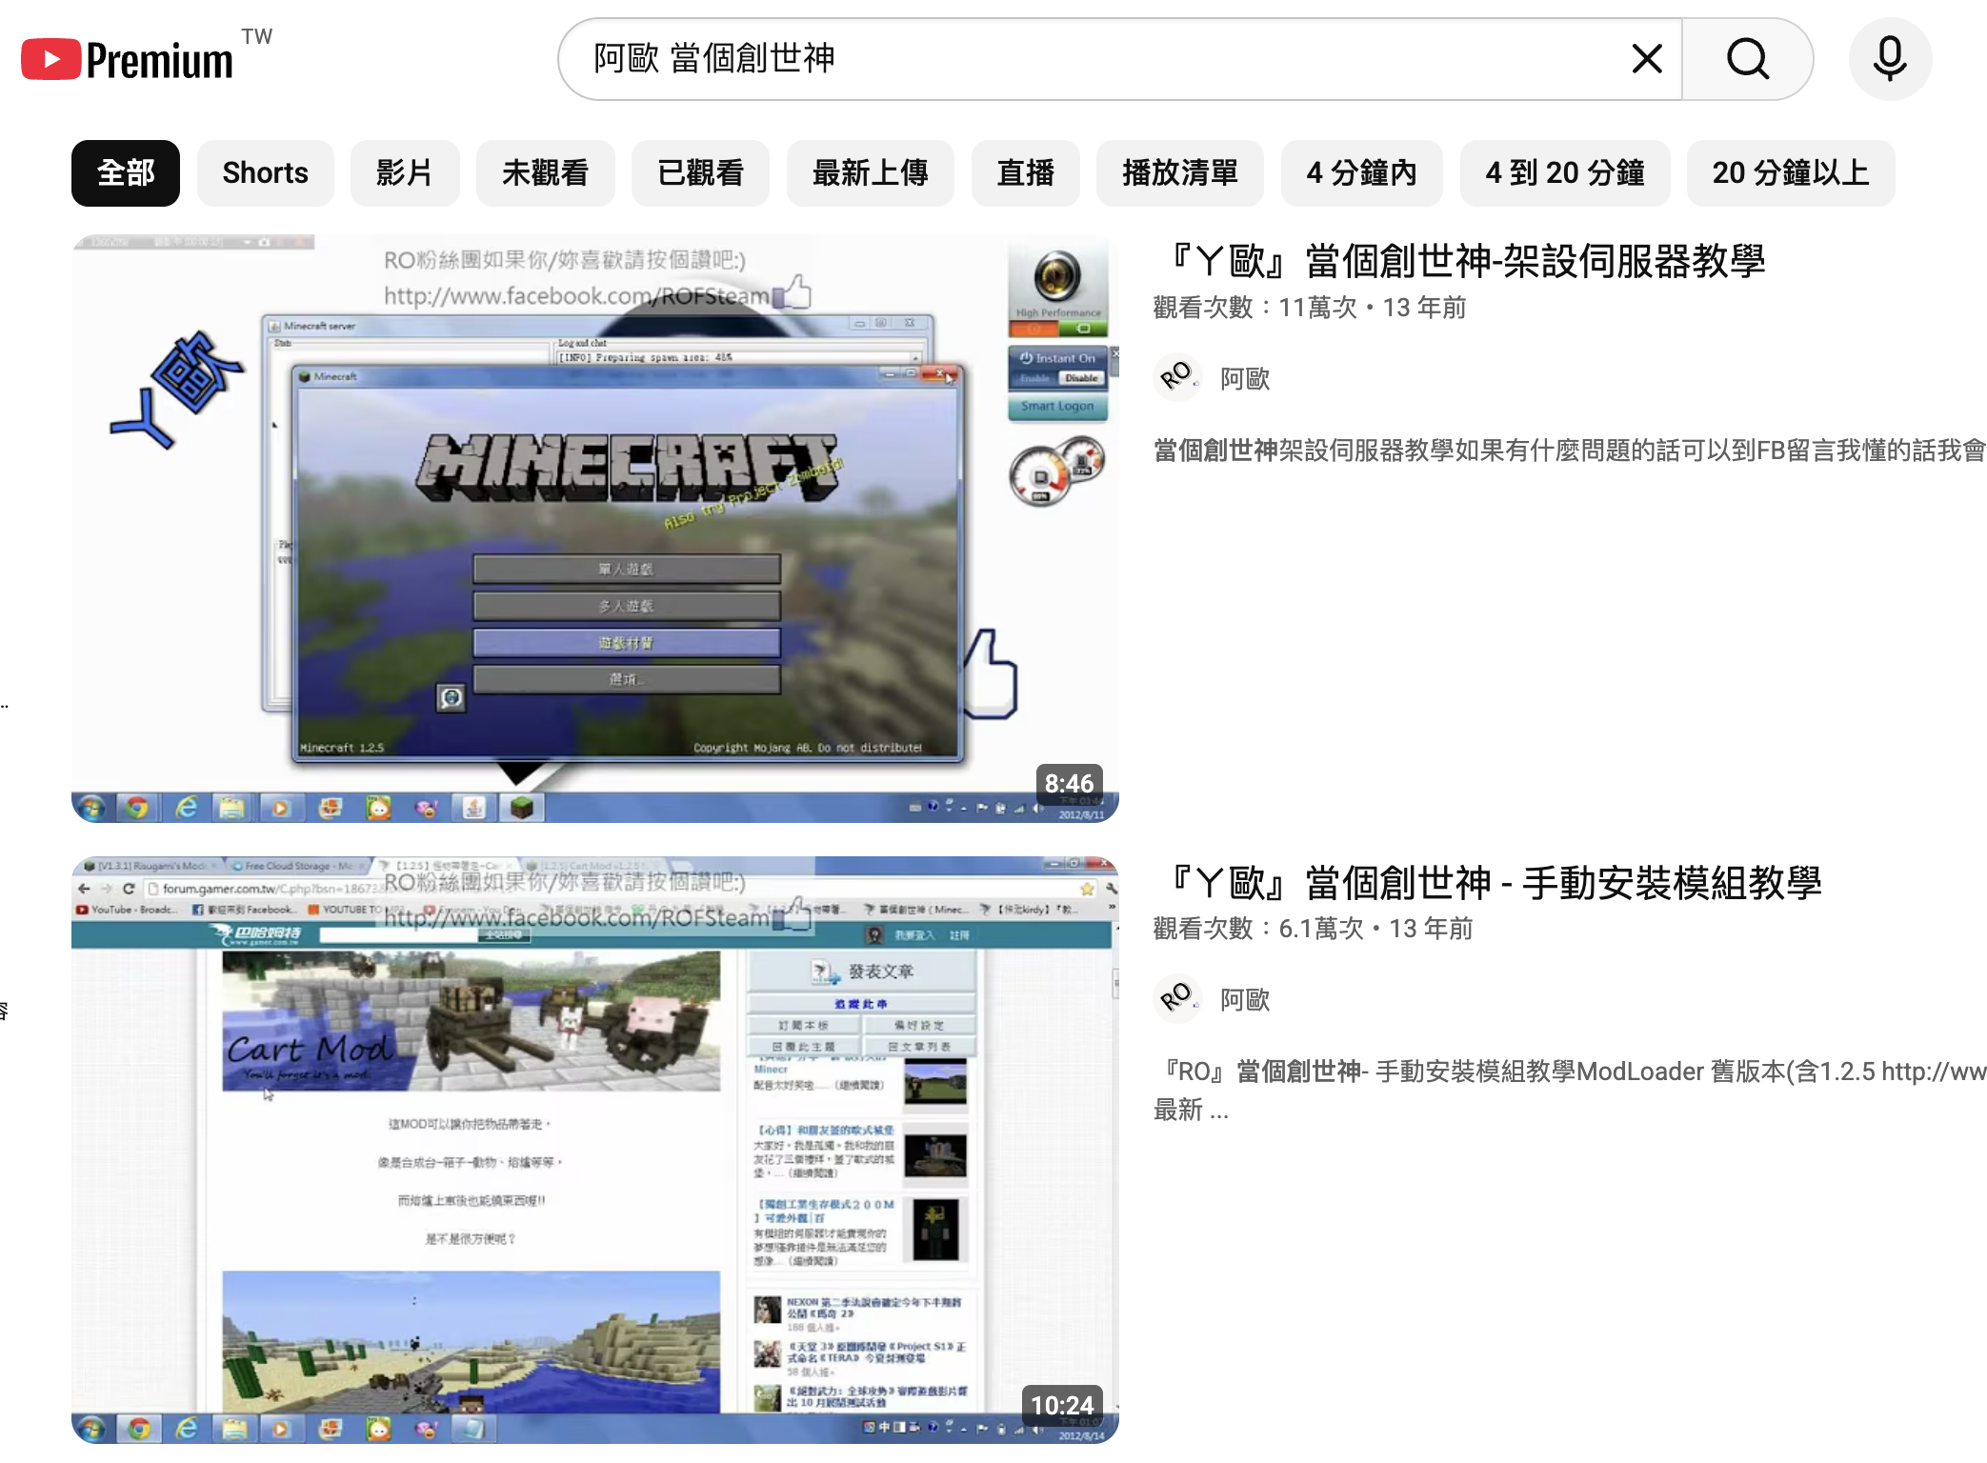Choose the 20 分鐘以上 duration filter

tap(1790, 173)
